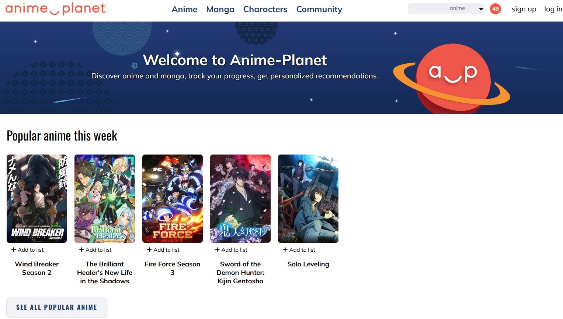Click the 'Welcome to Anime-Planet' banner heading
The height and width of the screenshot is (319, 563).
coord(235,60)
